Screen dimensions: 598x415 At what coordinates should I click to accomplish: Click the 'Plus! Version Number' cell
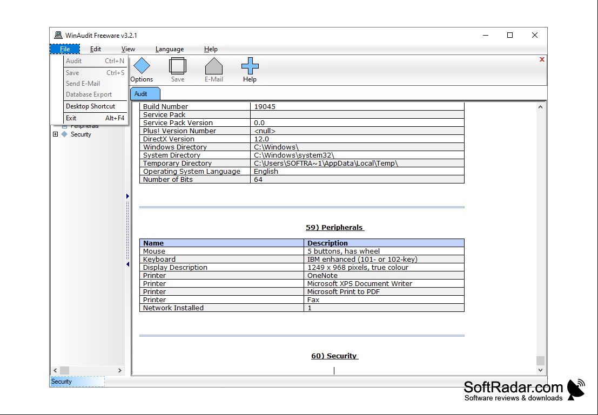click(x=195, y=131)
